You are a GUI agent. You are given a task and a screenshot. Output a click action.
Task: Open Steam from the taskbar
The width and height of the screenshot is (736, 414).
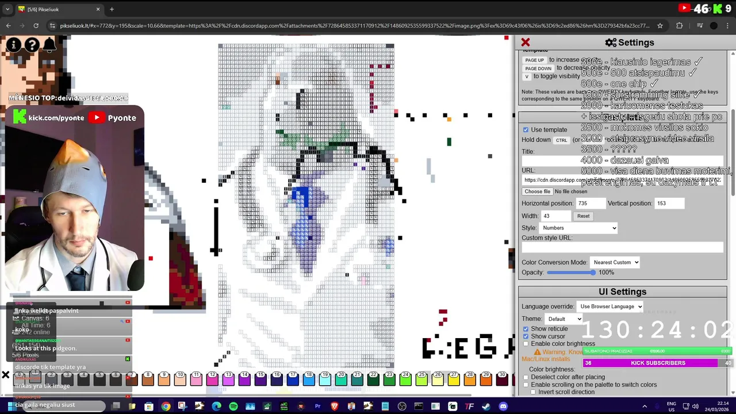tap(486, 407)
